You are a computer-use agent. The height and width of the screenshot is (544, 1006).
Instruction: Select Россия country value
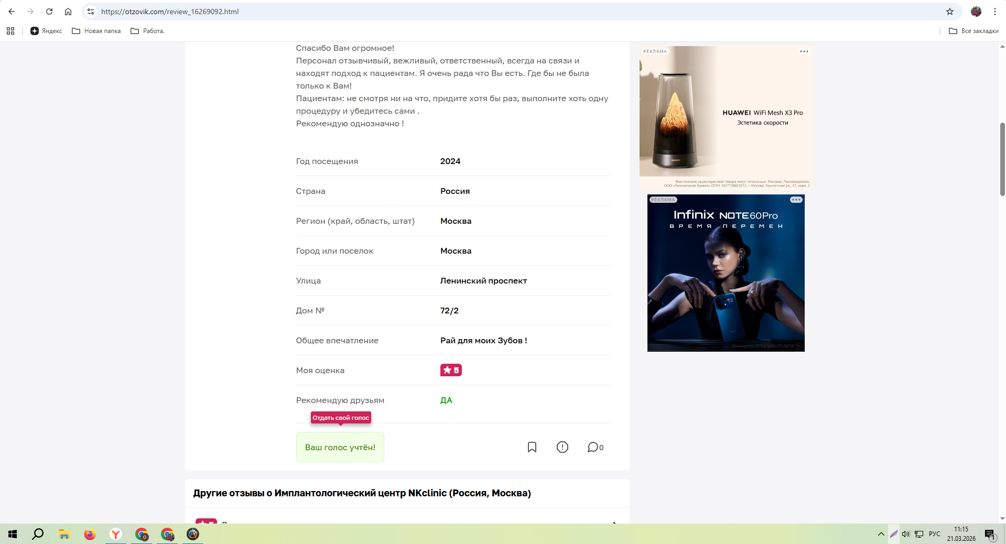[455, 191]
